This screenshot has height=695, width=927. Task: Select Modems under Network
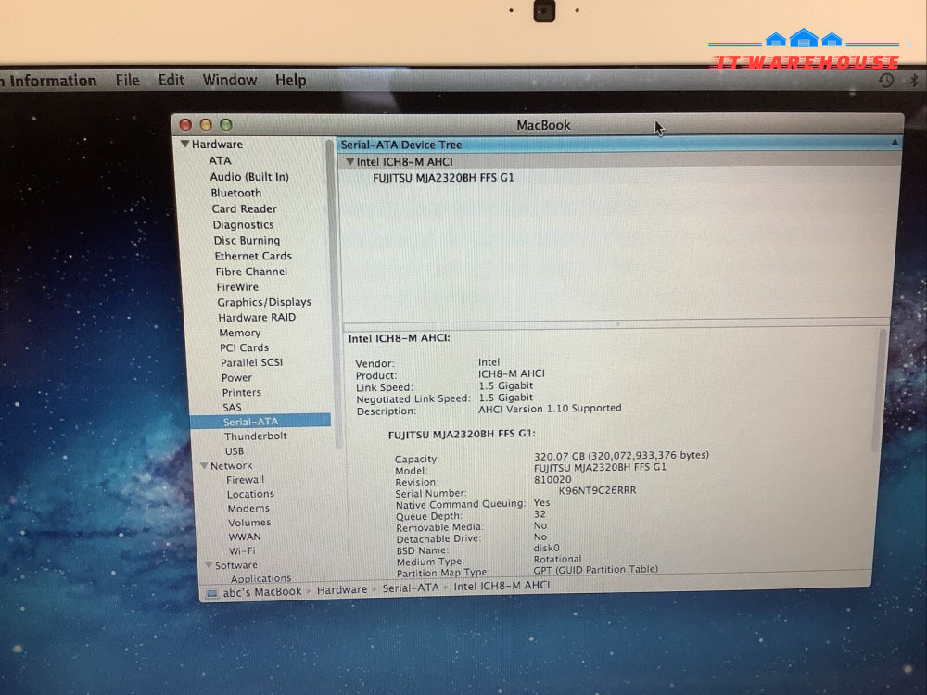(248, 508)
